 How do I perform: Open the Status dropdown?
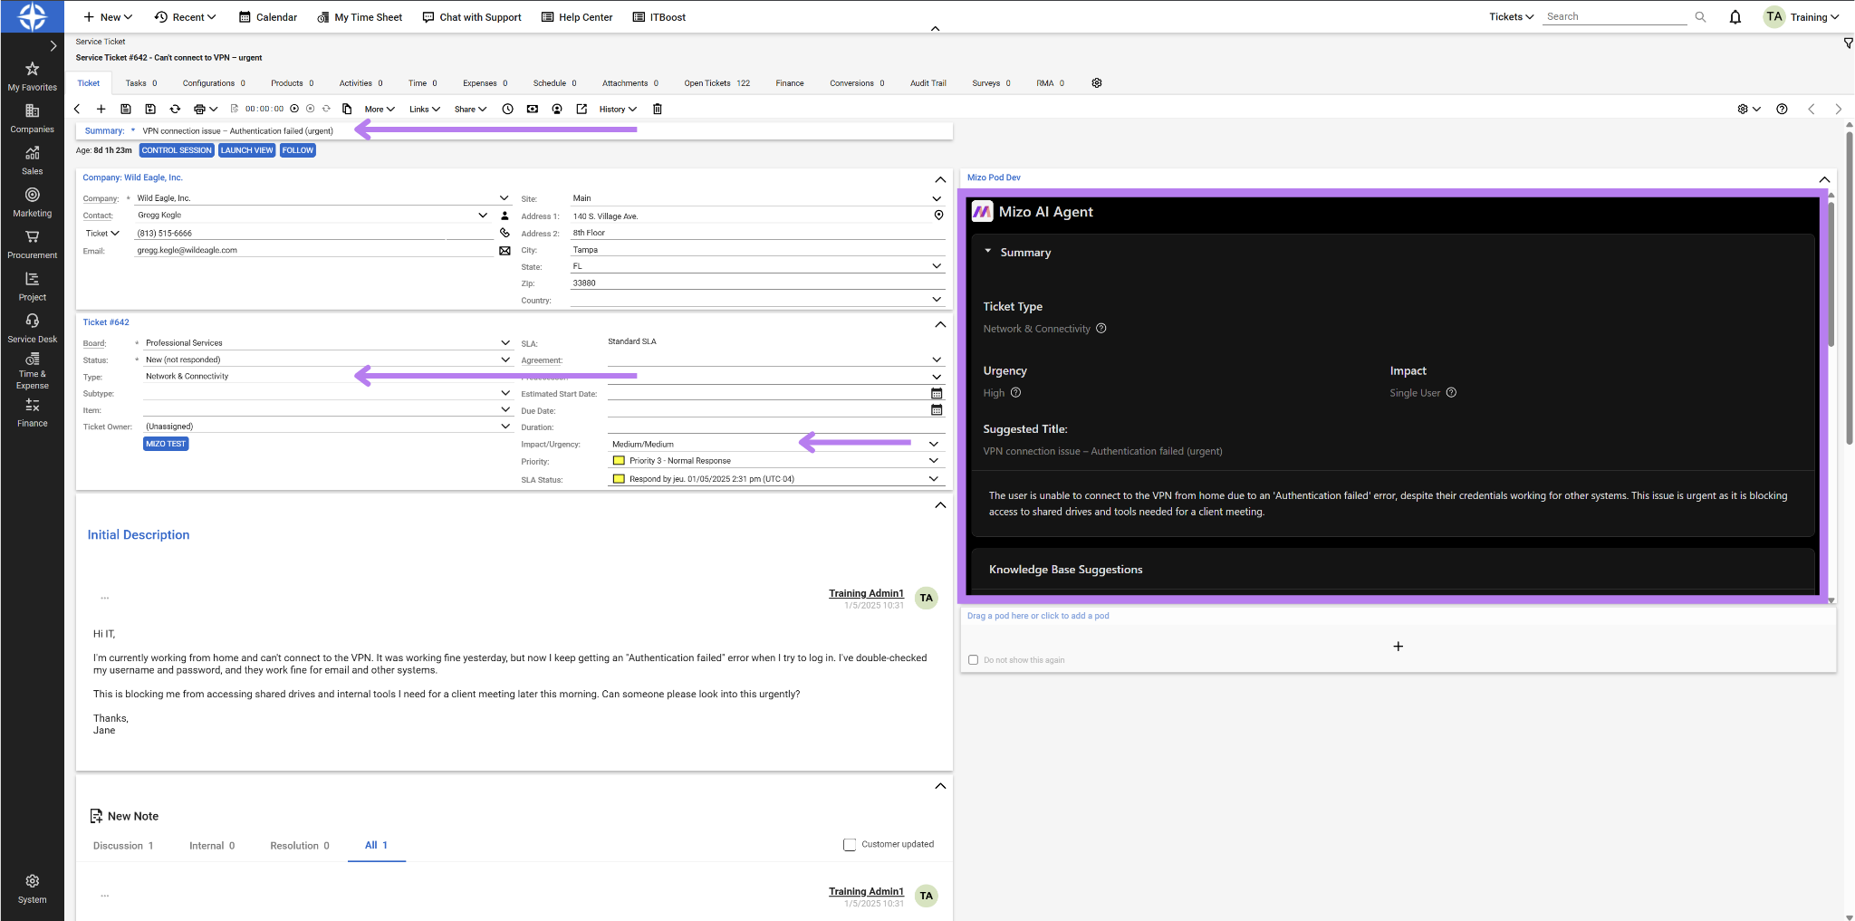click(x=505, y=360)
